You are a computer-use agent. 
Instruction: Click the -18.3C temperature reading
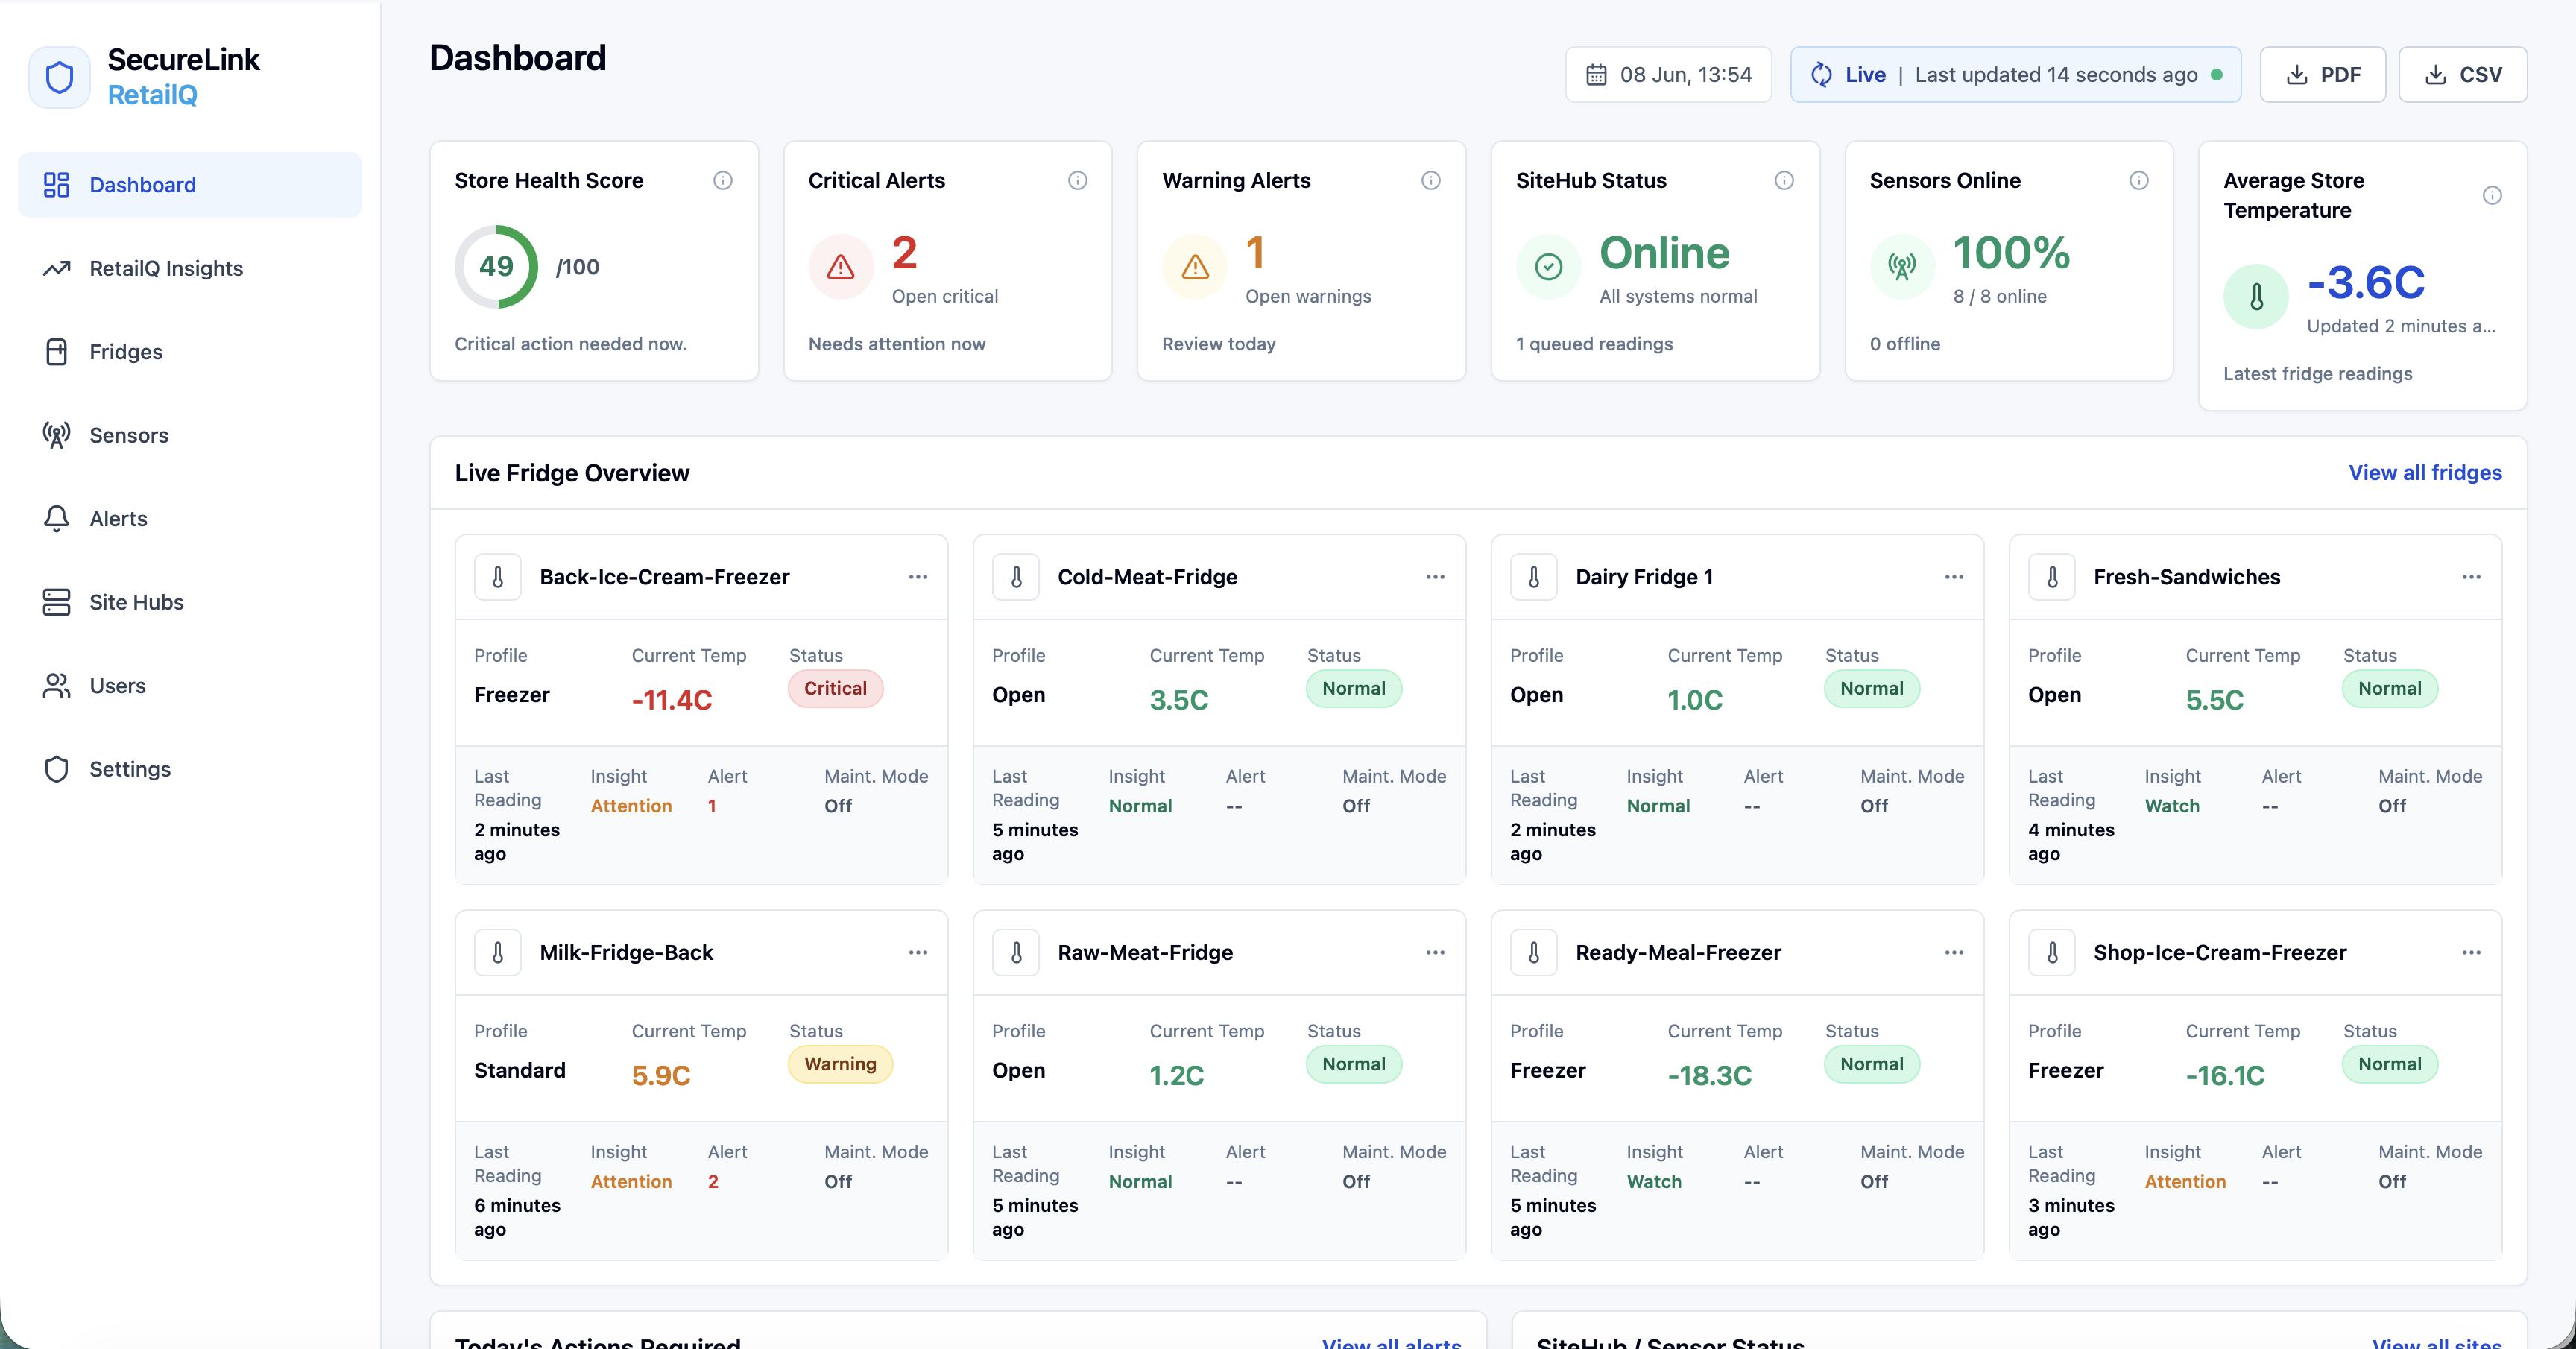click(1709, 1076)
